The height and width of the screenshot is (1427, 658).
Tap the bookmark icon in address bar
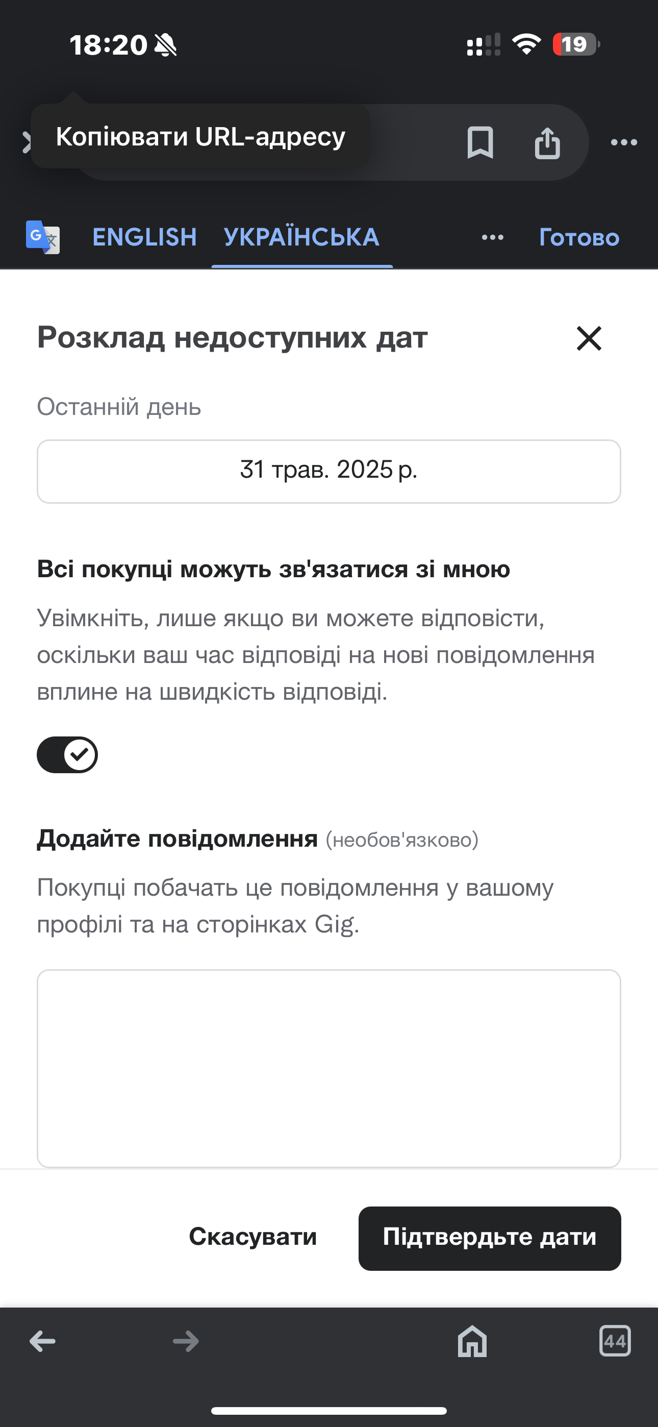point(479,142)
